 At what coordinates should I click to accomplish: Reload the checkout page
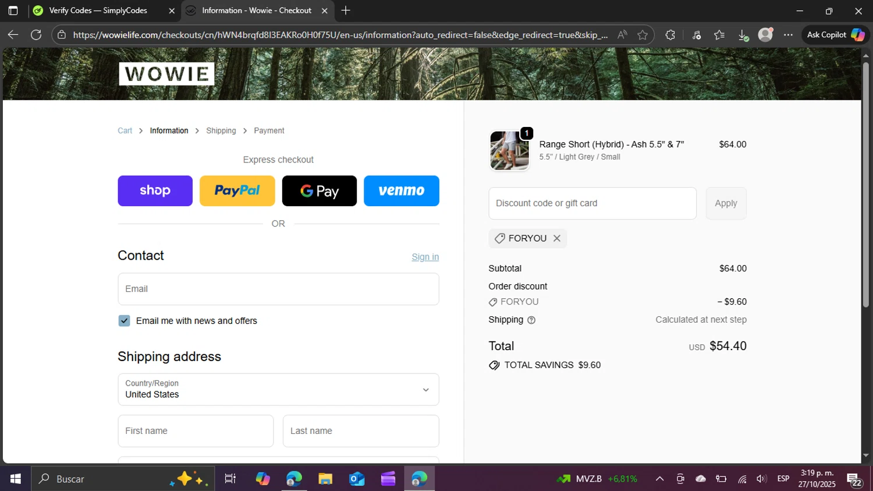[x=36, y=35]
